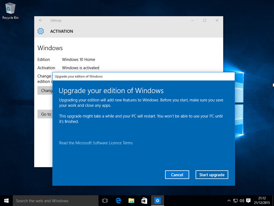This screenshot has height=206, width=274.
Task: Open Task View from the taskbar
Action: click(x=105, y=200)
